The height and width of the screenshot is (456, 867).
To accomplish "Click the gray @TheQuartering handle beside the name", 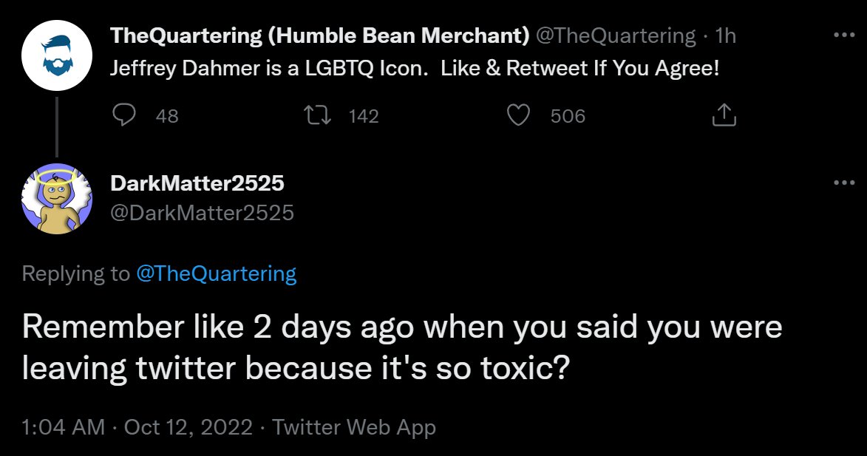I will (616, 35).
